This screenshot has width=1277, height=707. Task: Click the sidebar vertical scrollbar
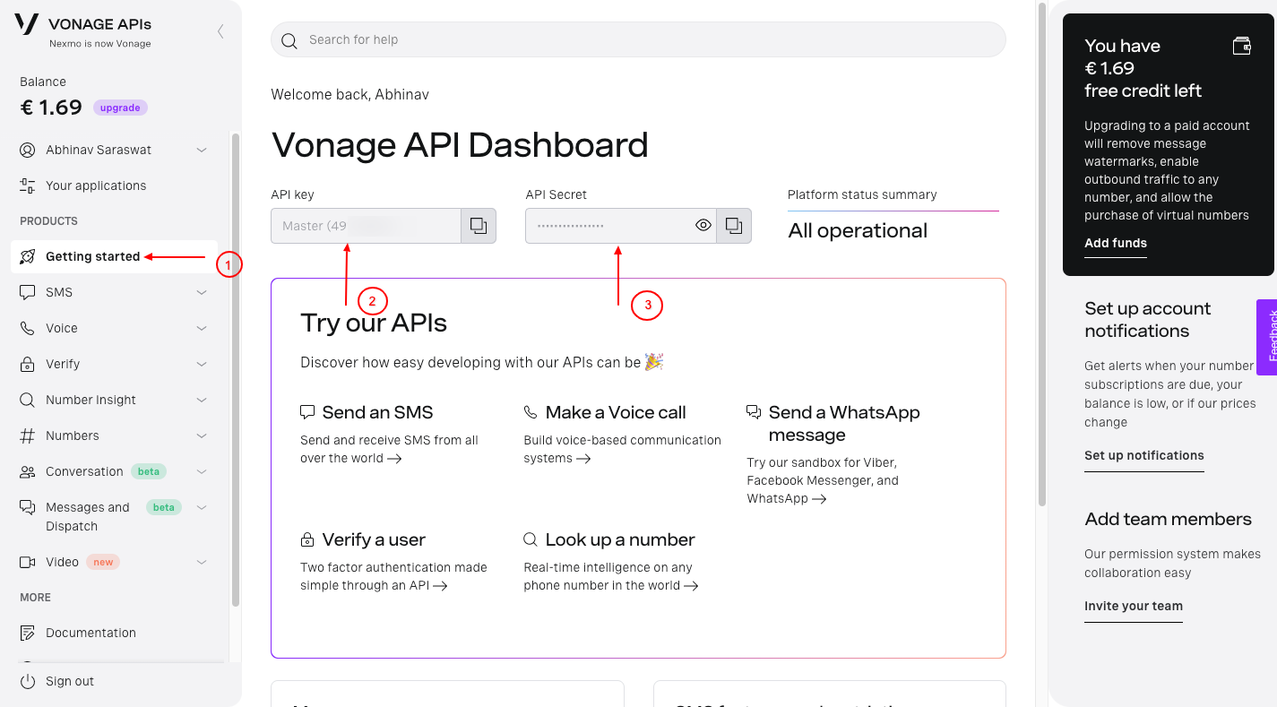pos(235,369)
